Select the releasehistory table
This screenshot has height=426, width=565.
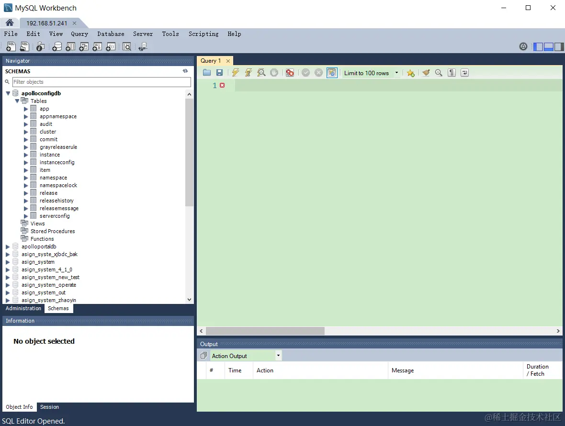tap(56, 201)
